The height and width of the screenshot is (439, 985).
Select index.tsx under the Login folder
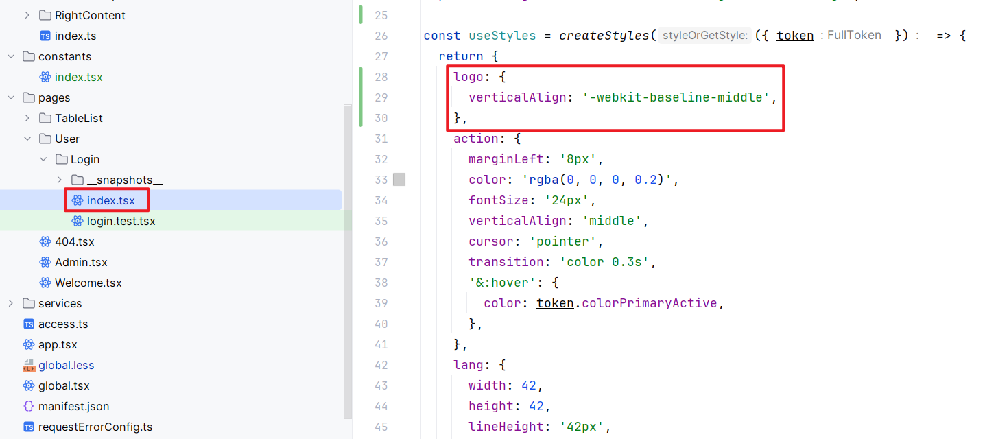coord(110,200)
